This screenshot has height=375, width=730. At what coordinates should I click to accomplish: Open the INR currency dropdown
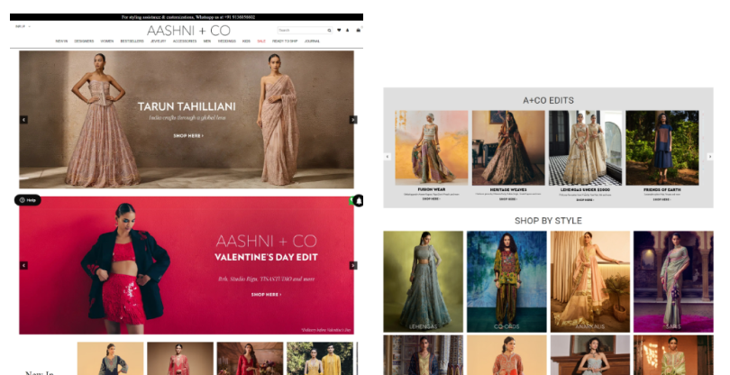click(23, 26)
